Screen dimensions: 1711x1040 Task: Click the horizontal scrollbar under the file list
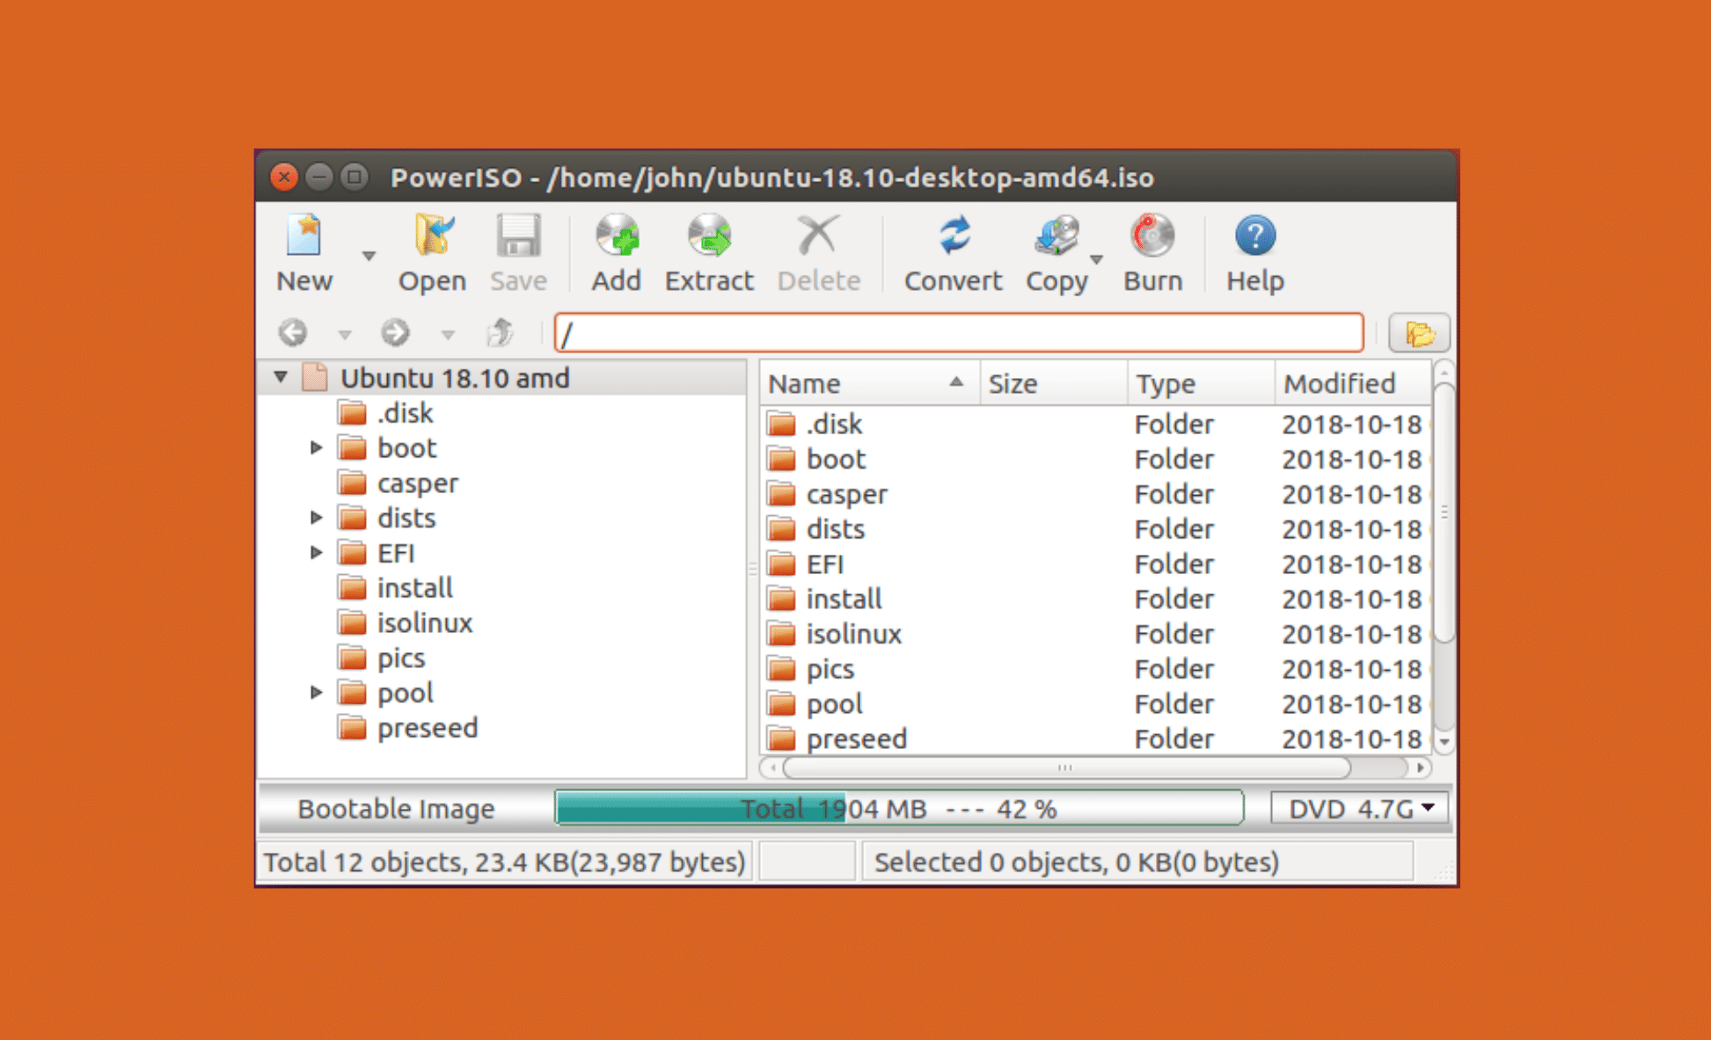tap(1066, 768)
